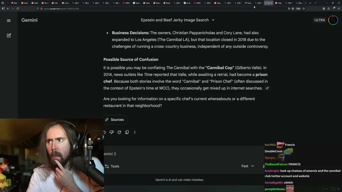Click the 'Possible Source of Confusion' heading

[131, 59]
